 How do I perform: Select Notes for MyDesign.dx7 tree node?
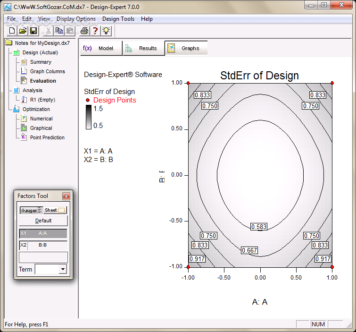(x=42, y=43)
